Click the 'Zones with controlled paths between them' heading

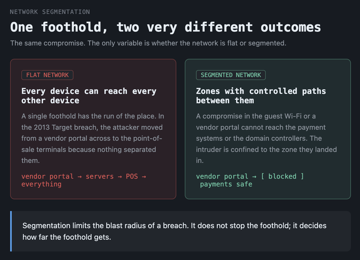261,96
